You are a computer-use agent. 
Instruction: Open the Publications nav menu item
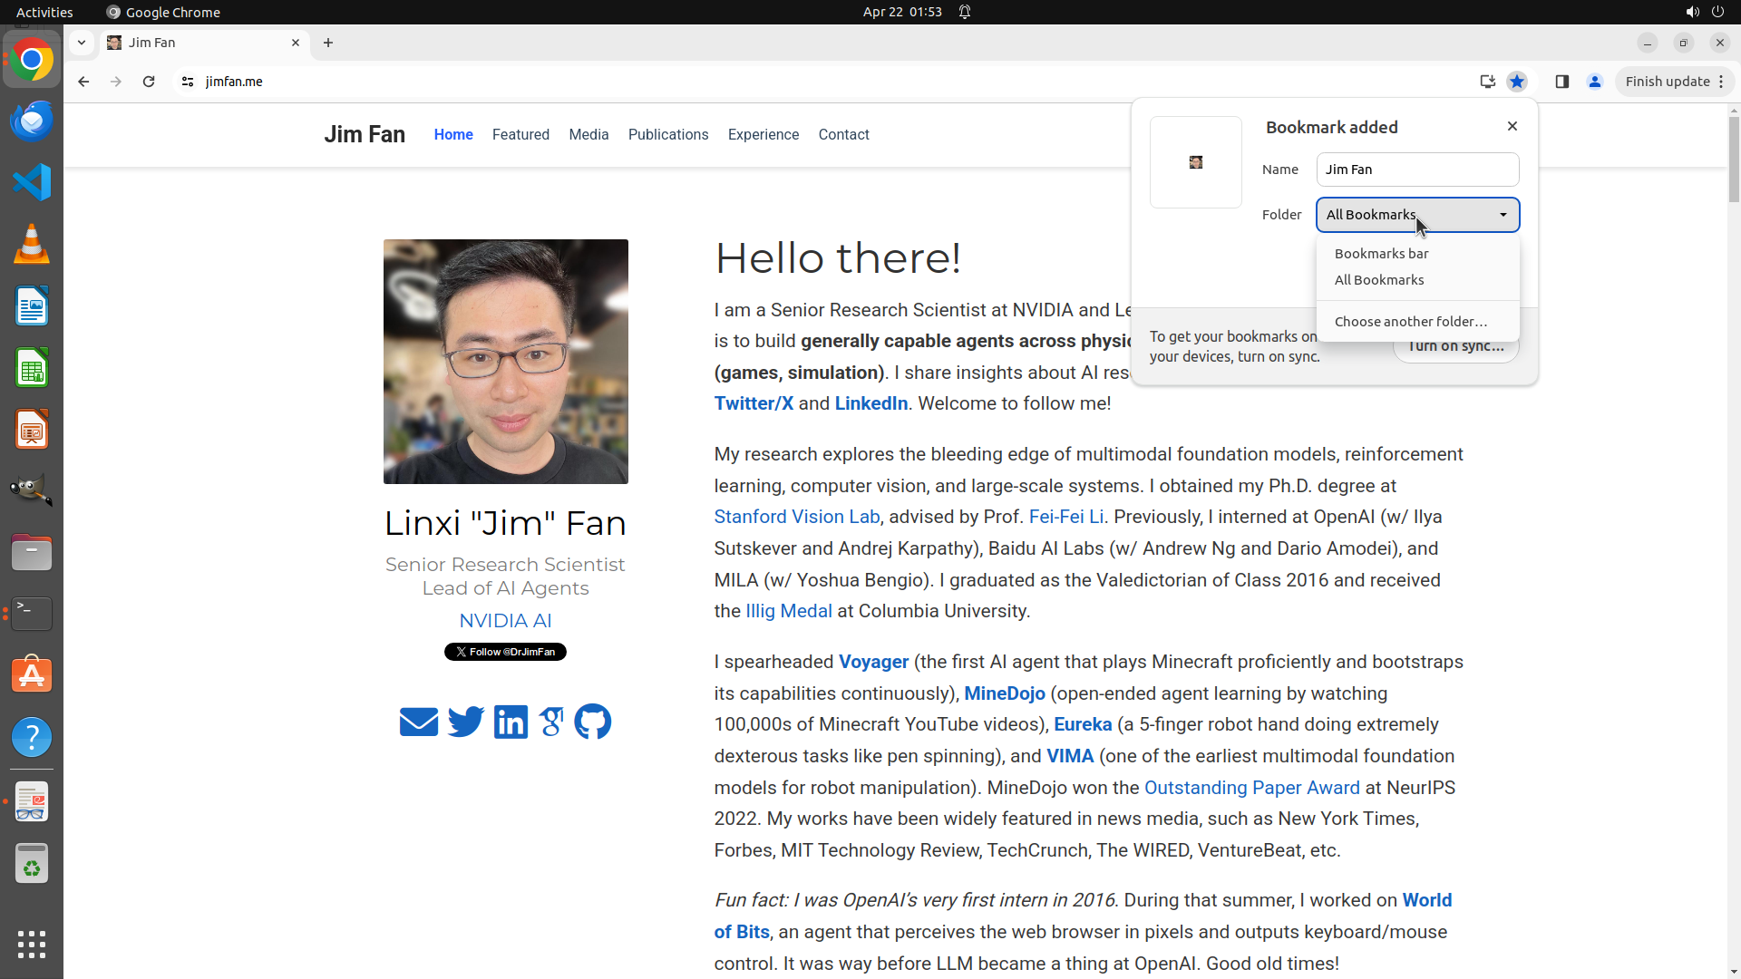(668, 134)
